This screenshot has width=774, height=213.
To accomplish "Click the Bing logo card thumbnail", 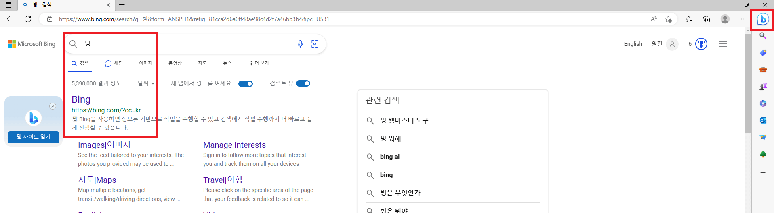I will pyautogui.click(x=34, y=118).
